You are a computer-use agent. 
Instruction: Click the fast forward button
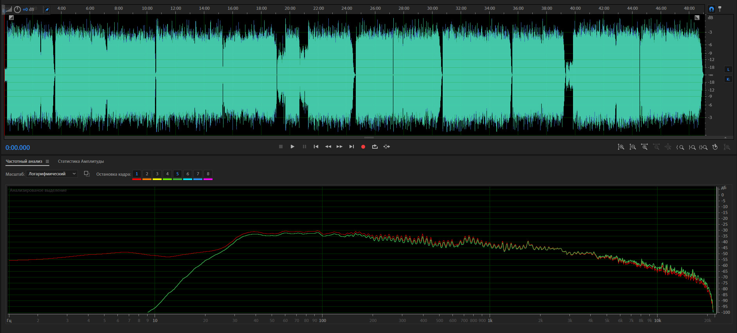[x=339, y=147]
